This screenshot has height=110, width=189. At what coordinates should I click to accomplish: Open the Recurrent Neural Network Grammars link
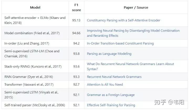[114, 77]
